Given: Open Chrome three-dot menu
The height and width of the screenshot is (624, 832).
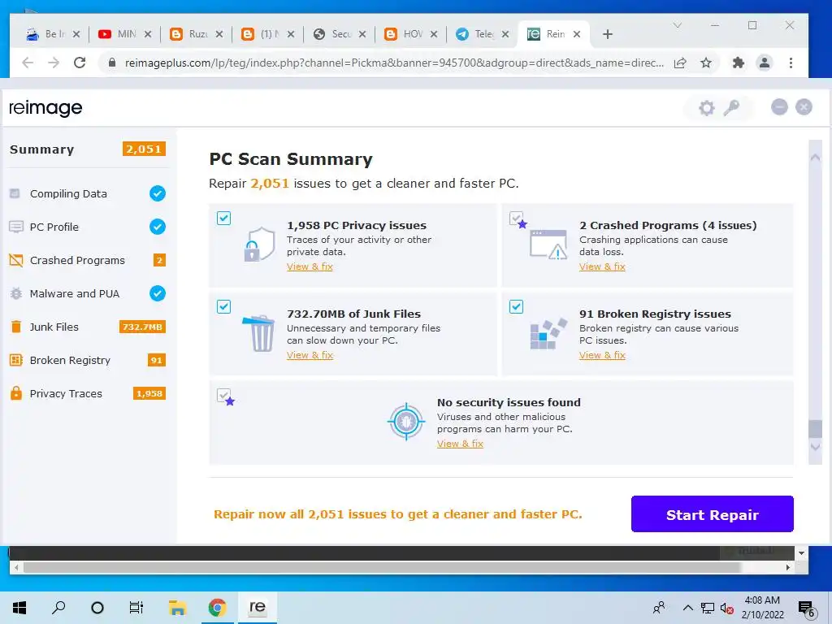Looking at the screenshot, I should (x=791, y=63).
